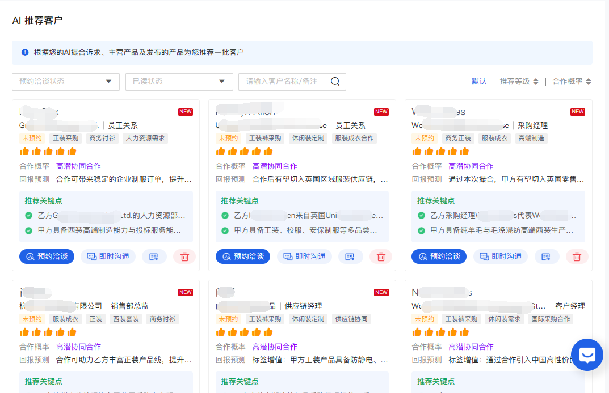Delete the 采购经理 customer card tagged 高端制造

577,257
